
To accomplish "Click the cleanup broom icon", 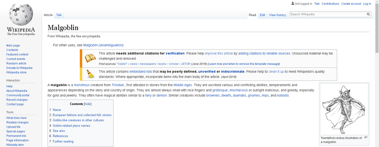I will click(x=91, y=74).
